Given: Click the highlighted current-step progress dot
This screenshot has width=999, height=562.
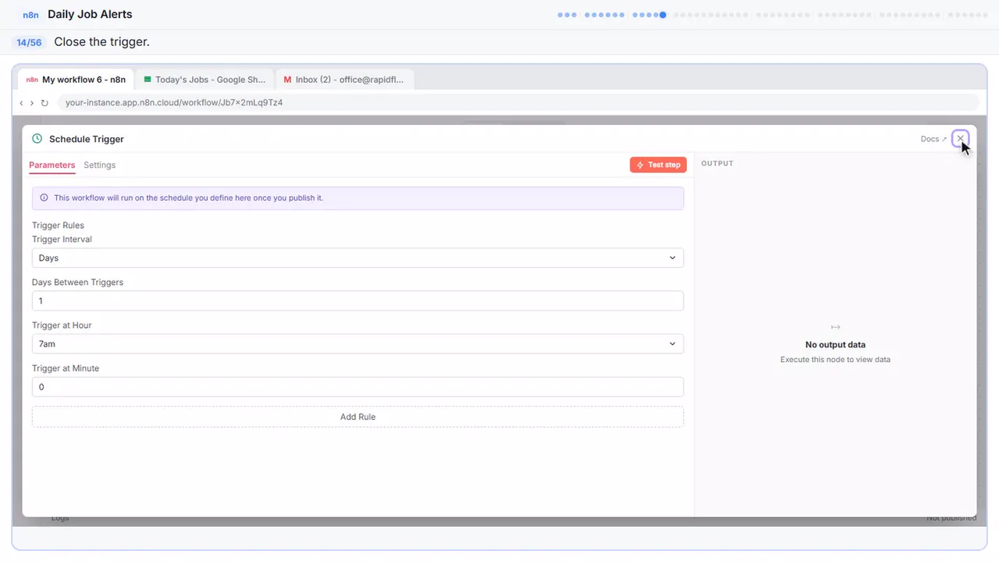Looking at the screenshot, I should [x=663, y=15].
